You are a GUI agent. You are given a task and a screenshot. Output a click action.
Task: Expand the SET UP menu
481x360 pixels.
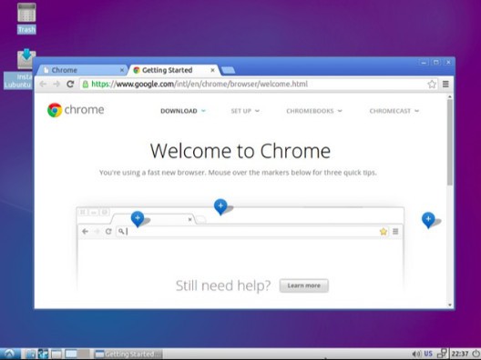pos(245,111)
